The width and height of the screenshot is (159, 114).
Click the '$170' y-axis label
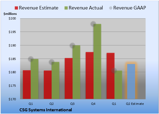point(12,99)
